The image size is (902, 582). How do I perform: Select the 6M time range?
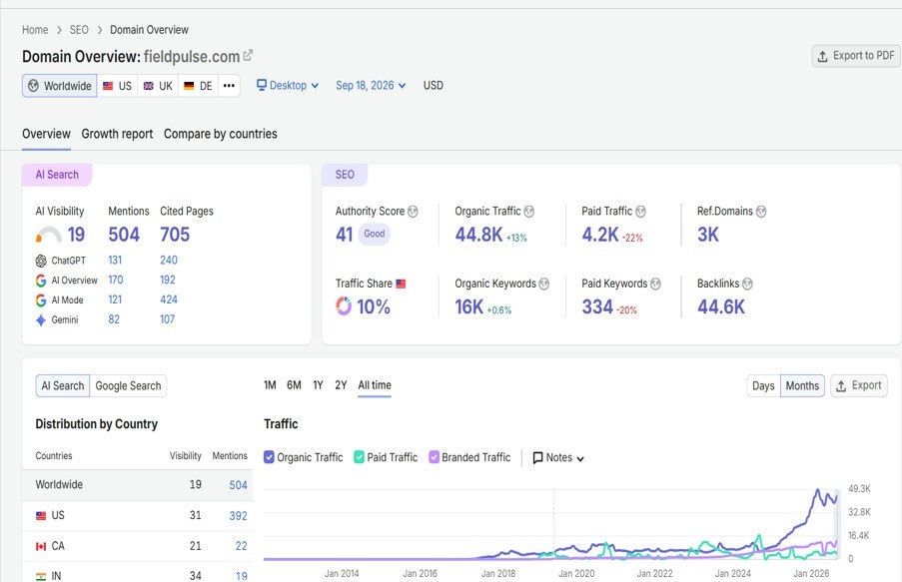tap(294, 385)
